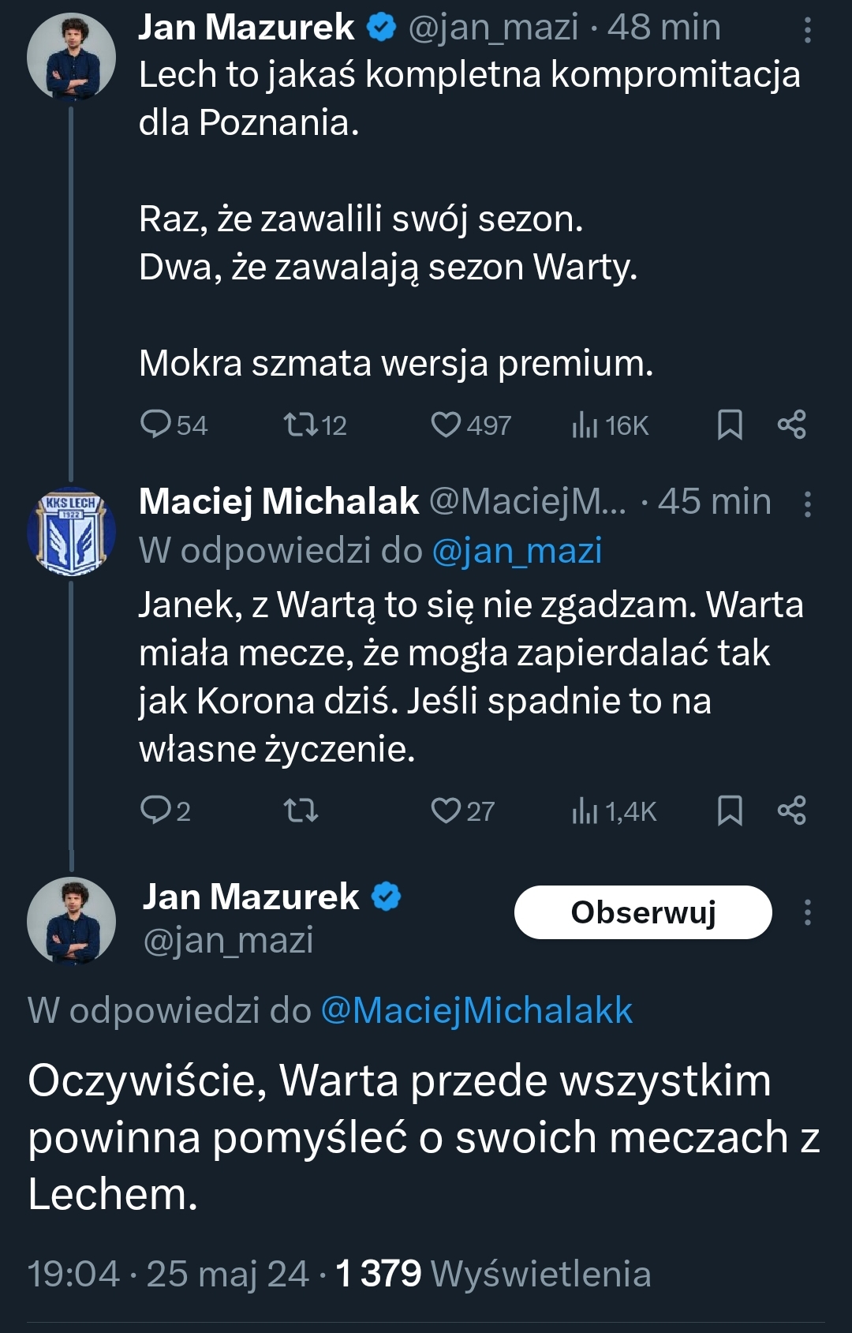Reply to Jan Mazurek's first tweet
The height and width of the screenshot is (1333, 852).
click(x=155, y=425)
